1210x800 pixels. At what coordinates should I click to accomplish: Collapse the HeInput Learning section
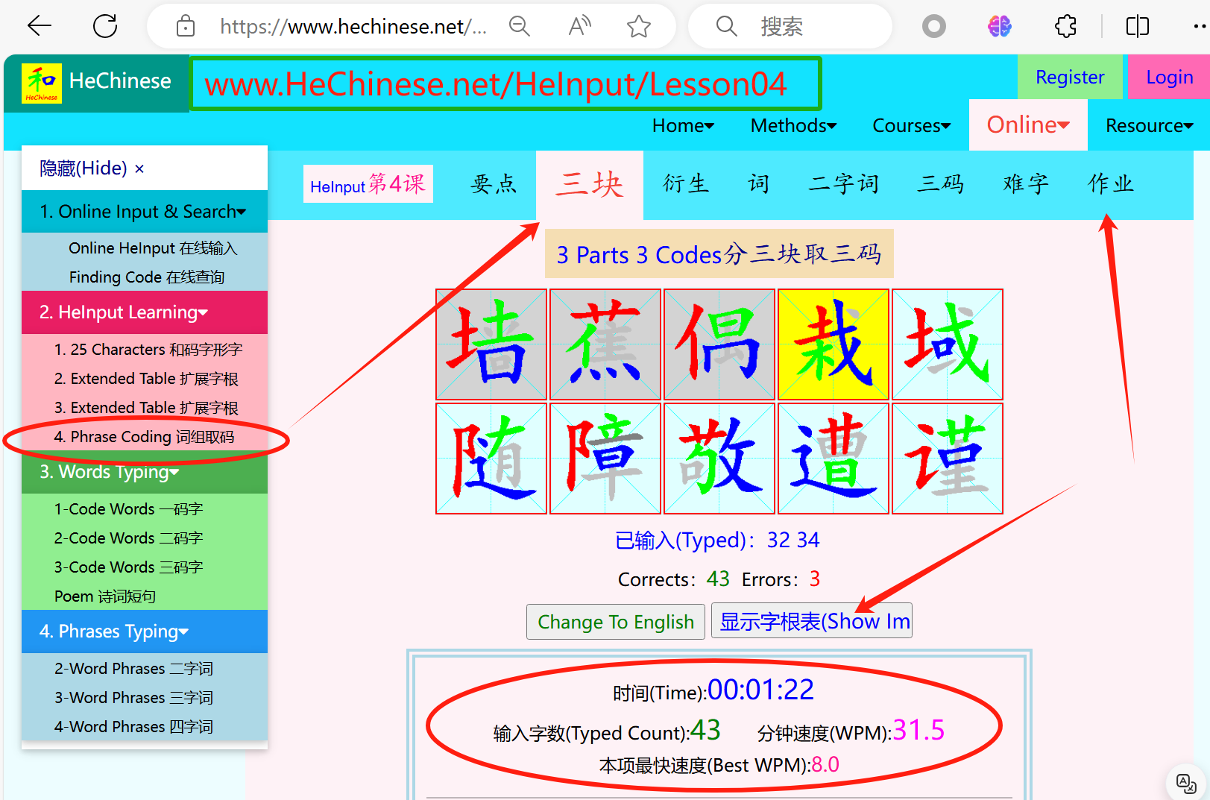145,312
